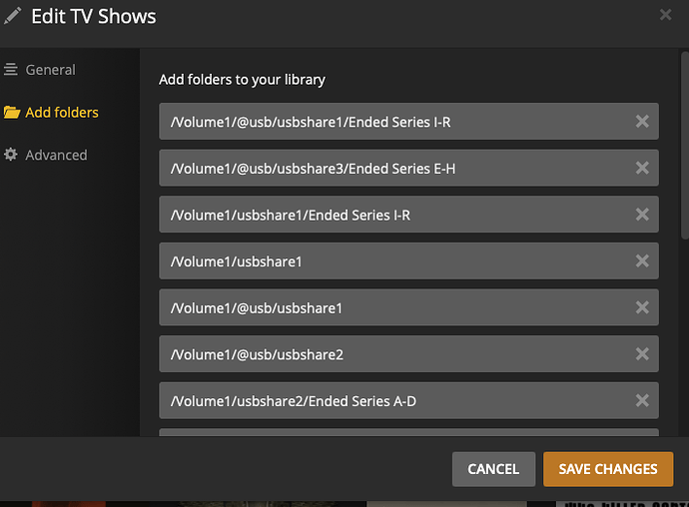
Task: Remove usbshare2/Ended Series A-D folder
Action: coord(642,400)
